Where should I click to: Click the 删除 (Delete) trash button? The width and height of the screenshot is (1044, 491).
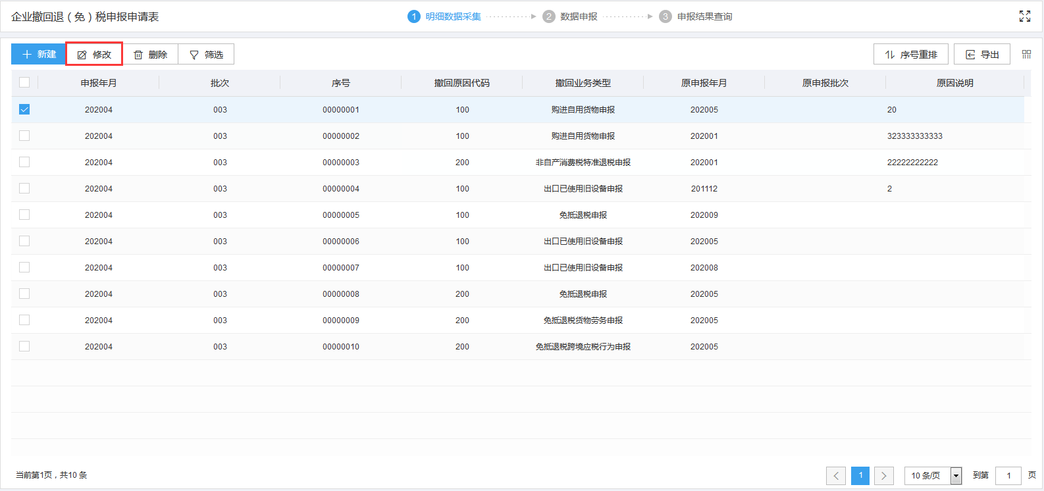point(150,55)
